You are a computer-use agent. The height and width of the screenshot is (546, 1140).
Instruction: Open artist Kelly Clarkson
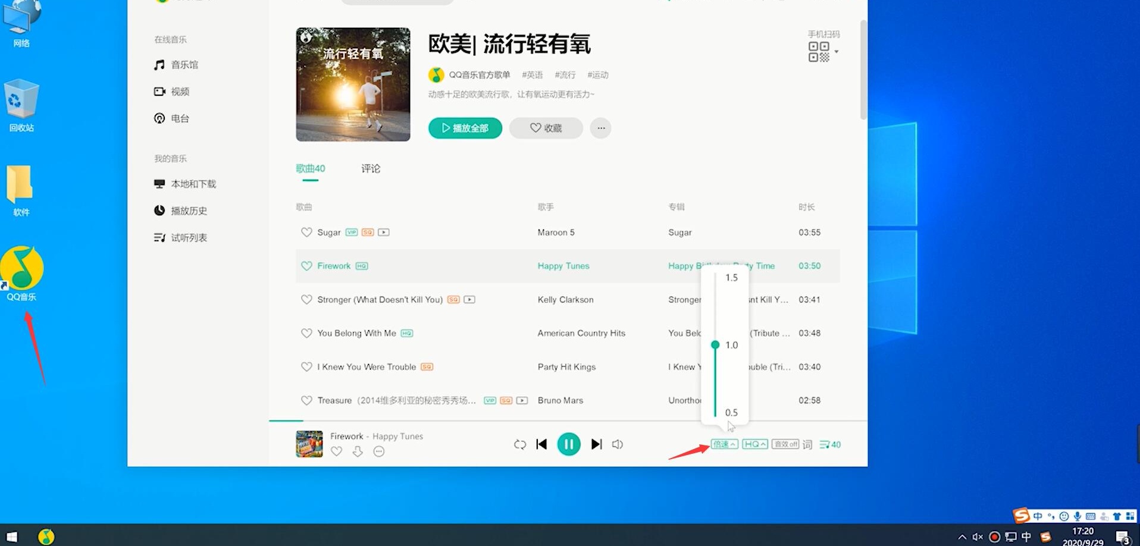565,300
